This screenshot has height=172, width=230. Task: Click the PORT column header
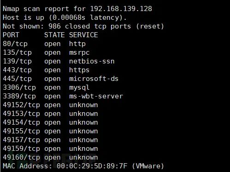[x=11, y=35]
